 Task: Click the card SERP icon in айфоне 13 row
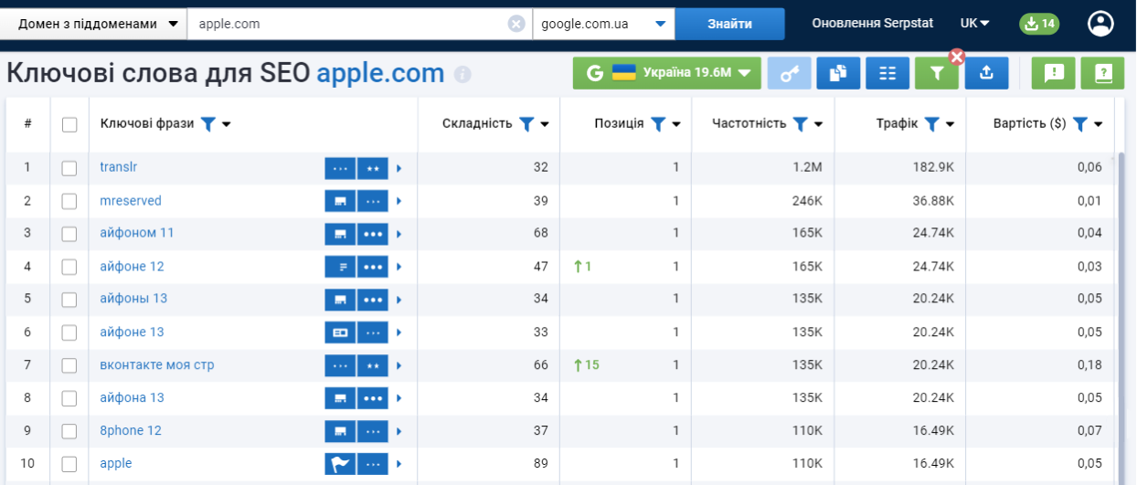coord(340,332)
